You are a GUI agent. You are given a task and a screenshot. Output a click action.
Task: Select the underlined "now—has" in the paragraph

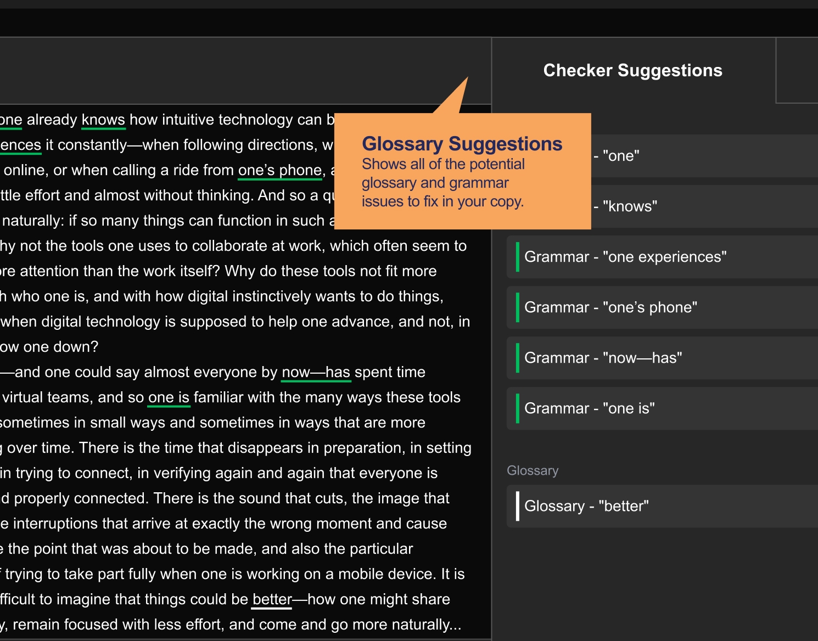[316, 372]
